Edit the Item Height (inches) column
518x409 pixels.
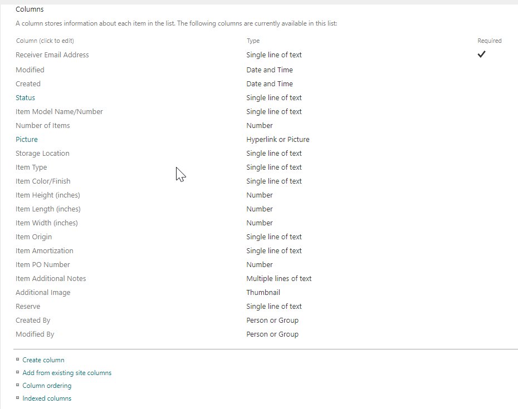(48, 195)
